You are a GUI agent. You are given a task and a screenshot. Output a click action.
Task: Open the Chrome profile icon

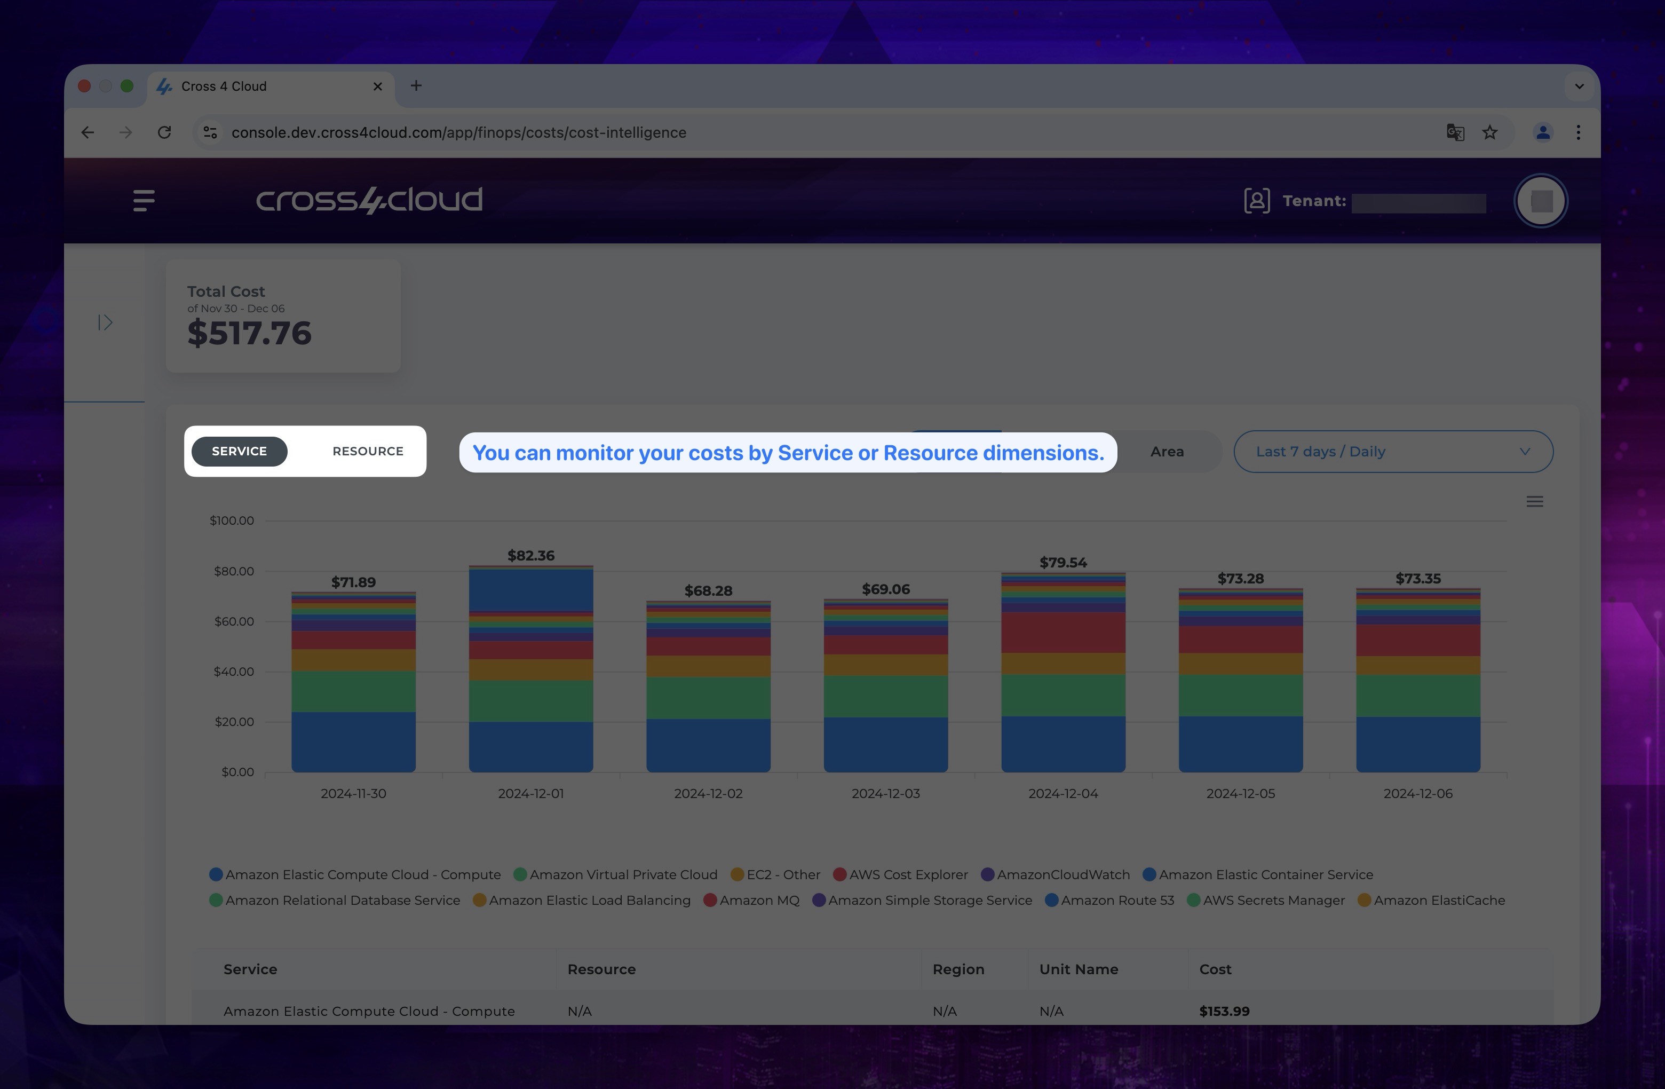[1543, 132]
